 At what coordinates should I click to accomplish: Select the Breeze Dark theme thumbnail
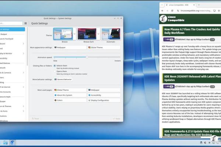tap(87, 34)
